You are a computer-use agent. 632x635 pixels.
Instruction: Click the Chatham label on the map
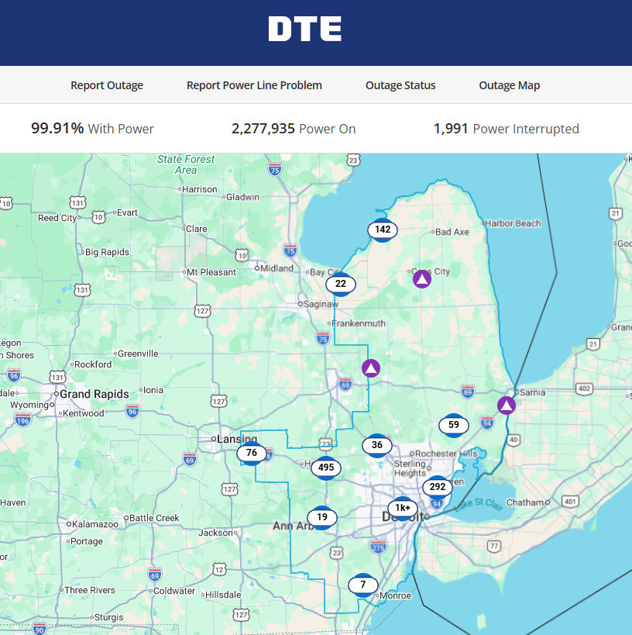525,502
